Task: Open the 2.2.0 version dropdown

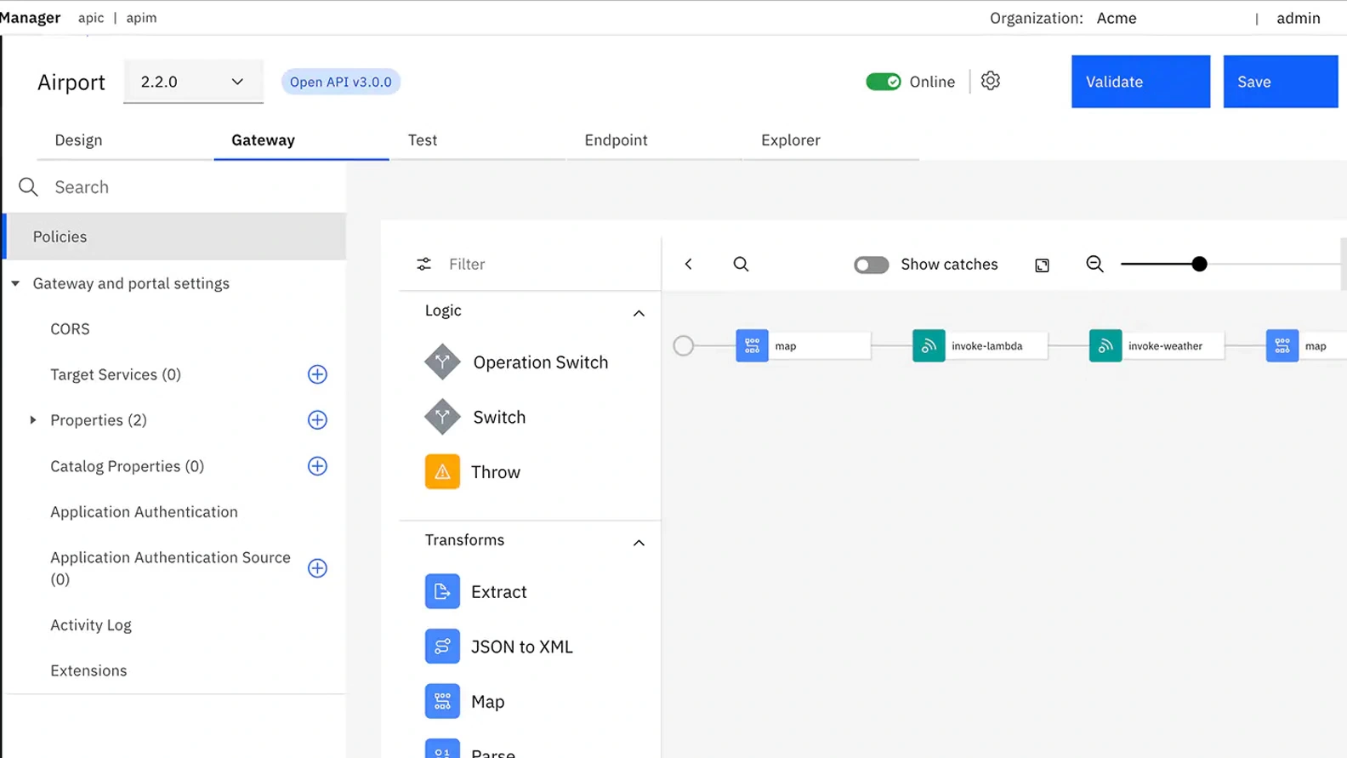Action: point(193,82)
